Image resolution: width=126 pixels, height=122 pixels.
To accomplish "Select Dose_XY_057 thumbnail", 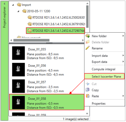I will point(19,86).
